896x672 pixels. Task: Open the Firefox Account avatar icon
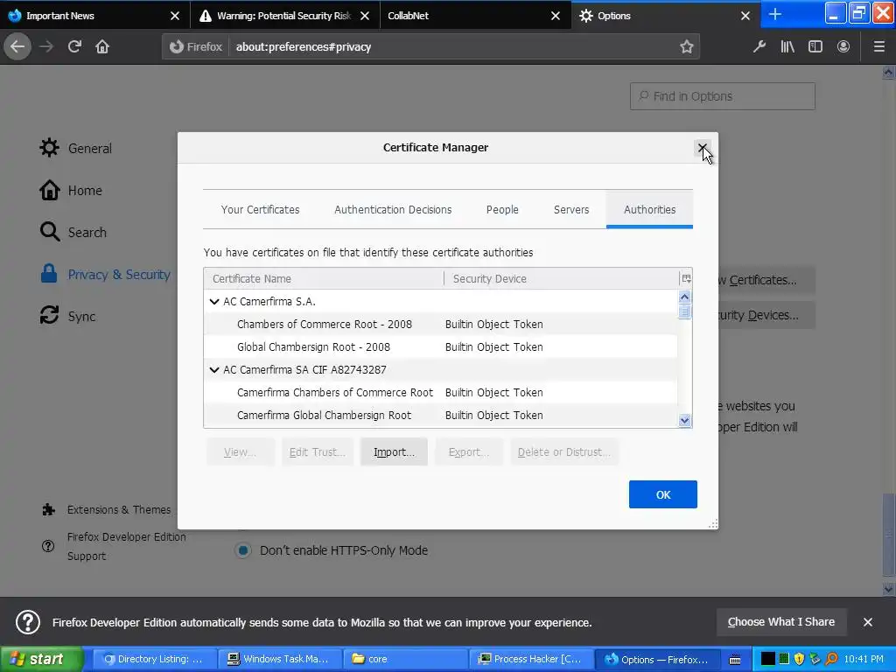843,47
